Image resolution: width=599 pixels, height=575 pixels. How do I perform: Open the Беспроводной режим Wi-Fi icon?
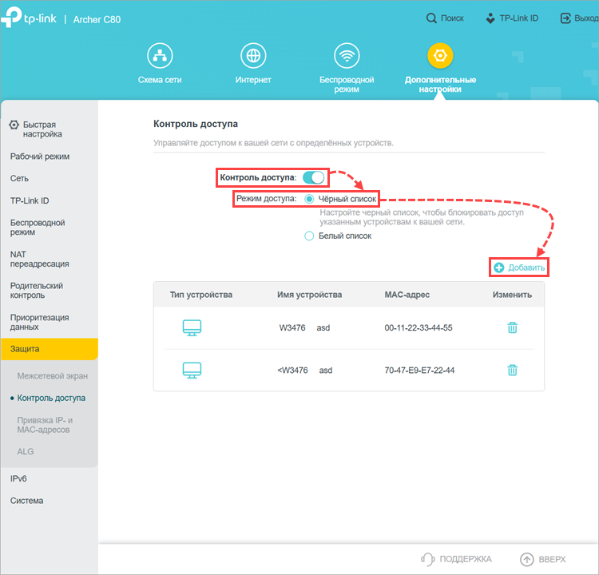pyautogui.click(x=347, y=56)
